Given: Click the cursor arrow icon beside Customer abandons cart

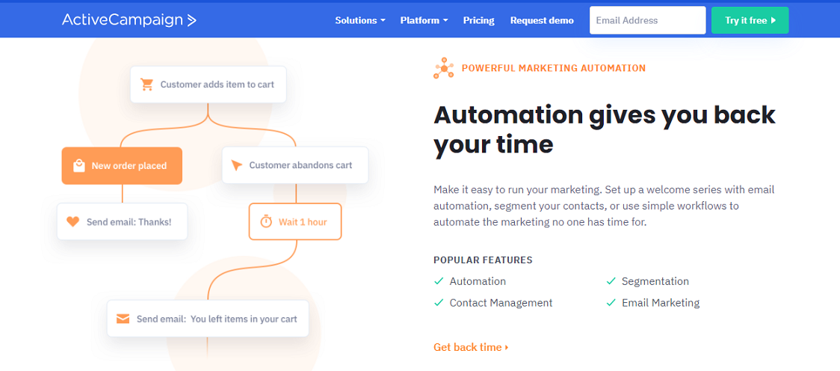Looking at the screenshot, I should [x=237, y=165].
